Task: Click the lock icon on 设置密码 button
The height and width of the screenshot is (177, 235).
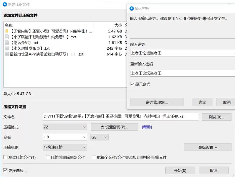Action: coord(102,127)
